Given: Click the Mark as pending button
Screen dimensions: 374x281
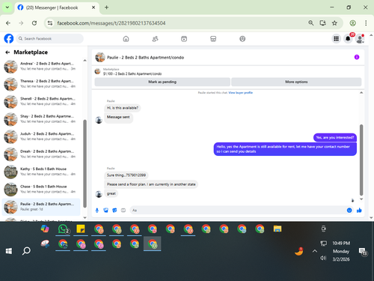Looking at the screenshot, I should click(x=162, y=82).
